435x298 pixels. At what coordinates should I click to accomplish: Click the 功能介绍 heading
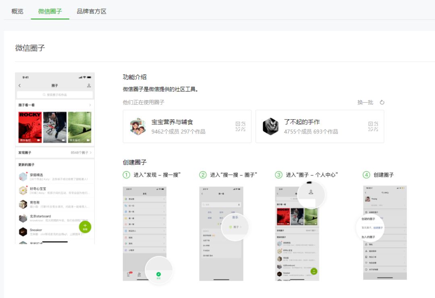coord(135,77)
